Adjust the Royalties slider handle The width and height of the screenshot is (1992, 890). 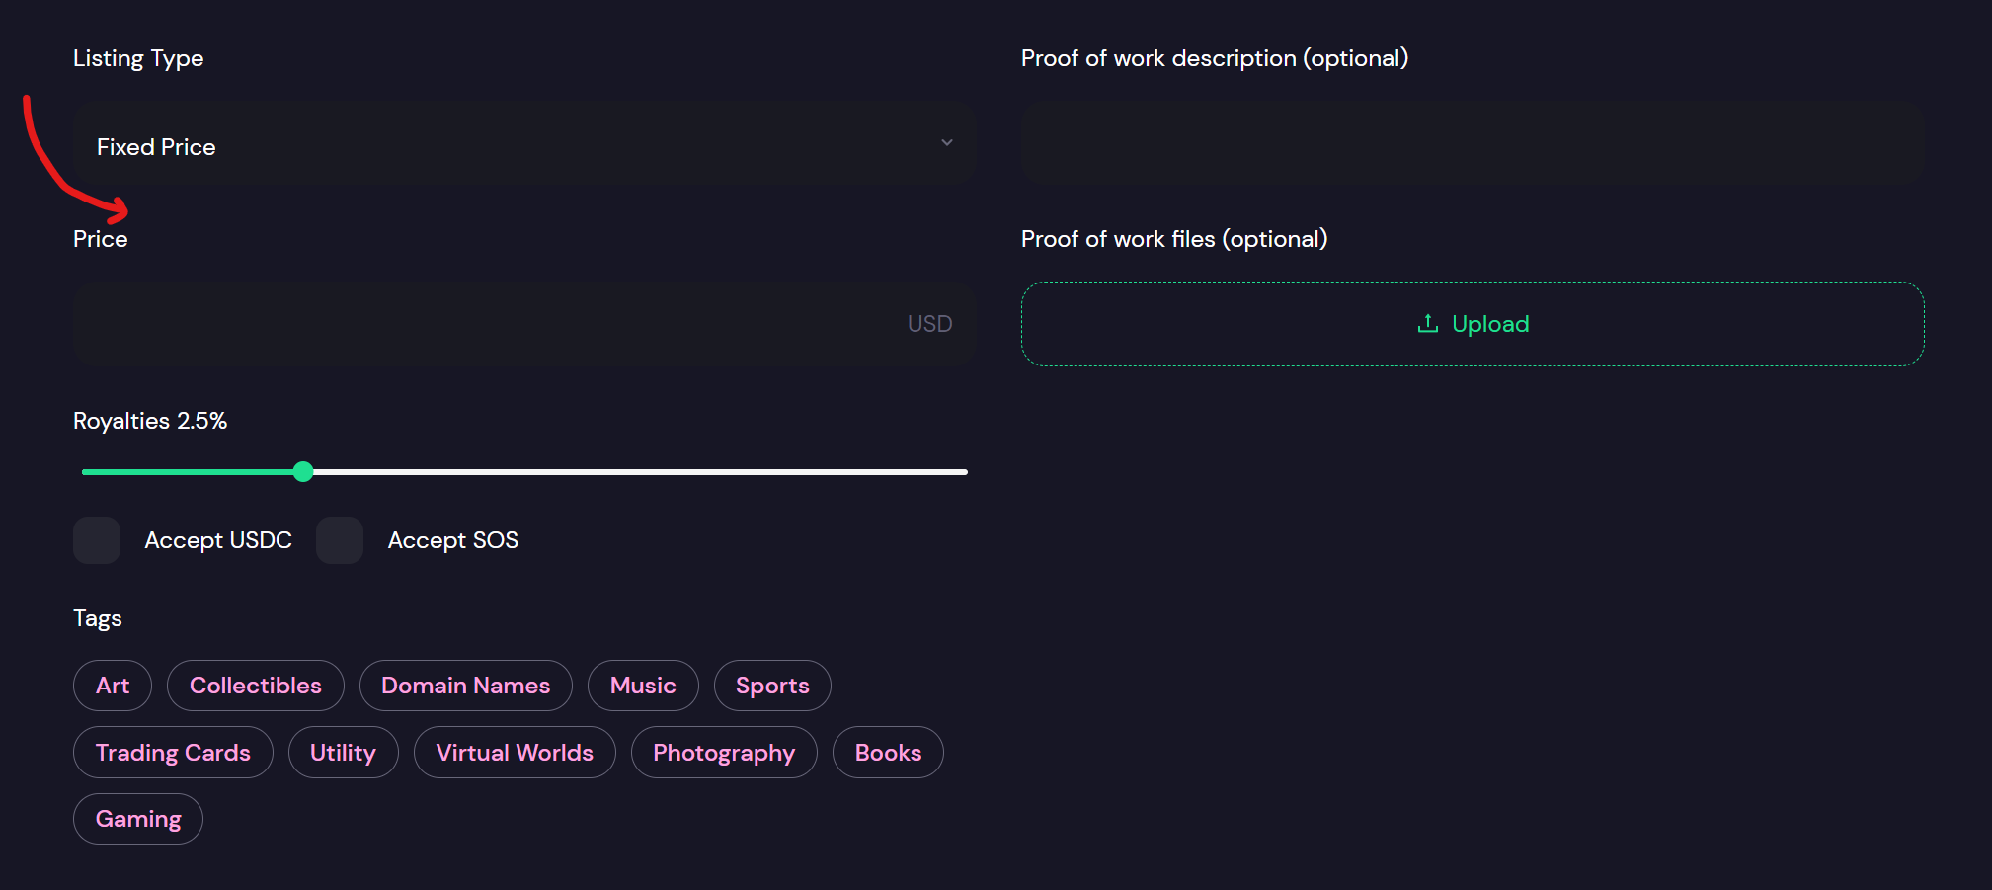(x=303, y=472)
